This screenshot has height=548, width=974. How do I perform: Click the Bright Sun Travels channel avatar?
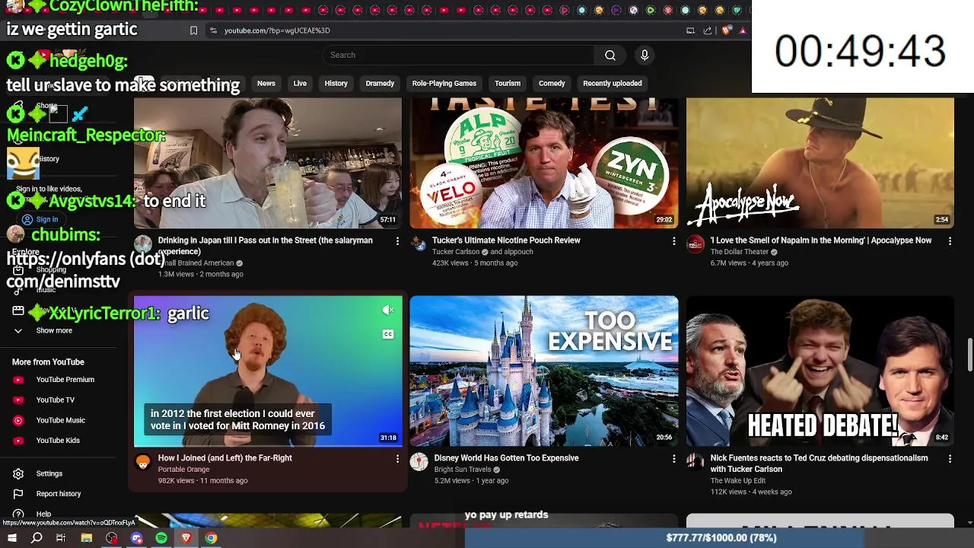coord(419,462)
